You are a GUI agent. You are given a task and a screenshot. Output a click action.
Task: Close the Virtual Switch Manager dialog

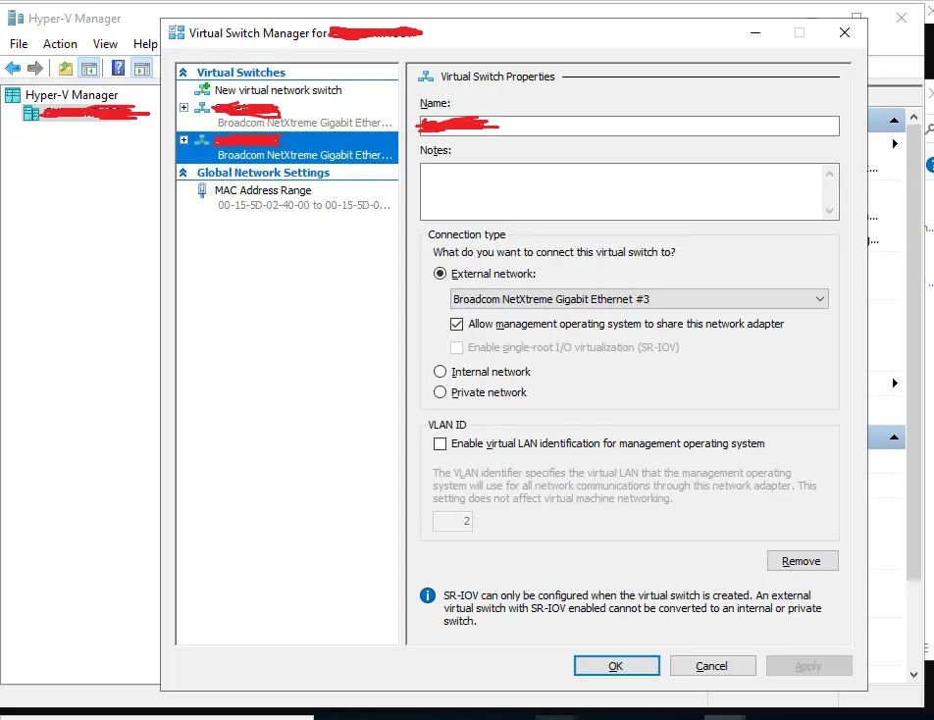[844, 32]
